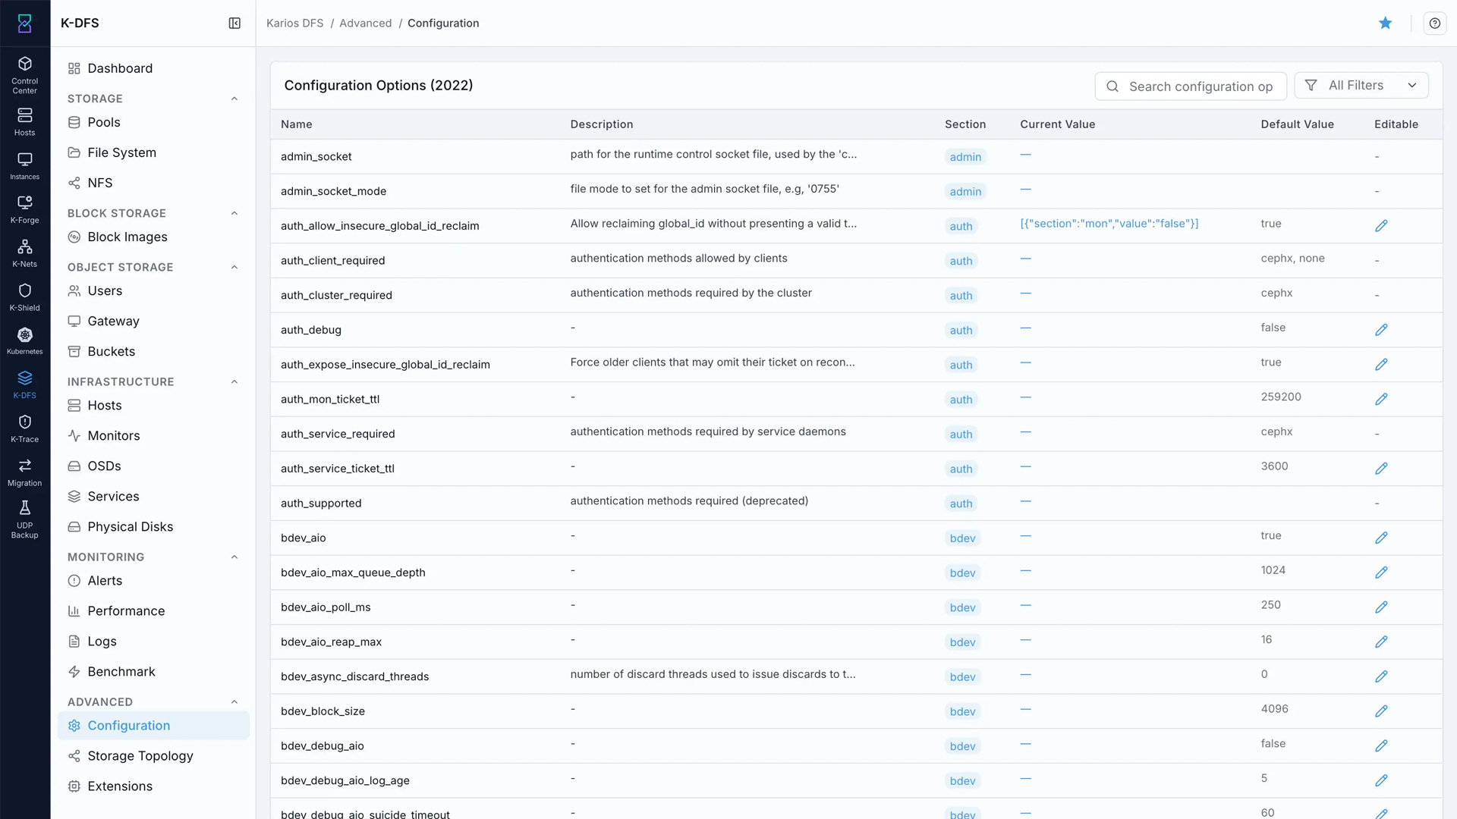The image size is (1457, 819).
Task: Open Extensions in the sidebar
Action: (153, 786)
